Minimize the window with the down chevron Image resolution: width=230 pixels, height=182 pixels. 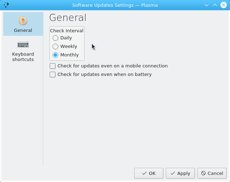[x=207, y=5]
